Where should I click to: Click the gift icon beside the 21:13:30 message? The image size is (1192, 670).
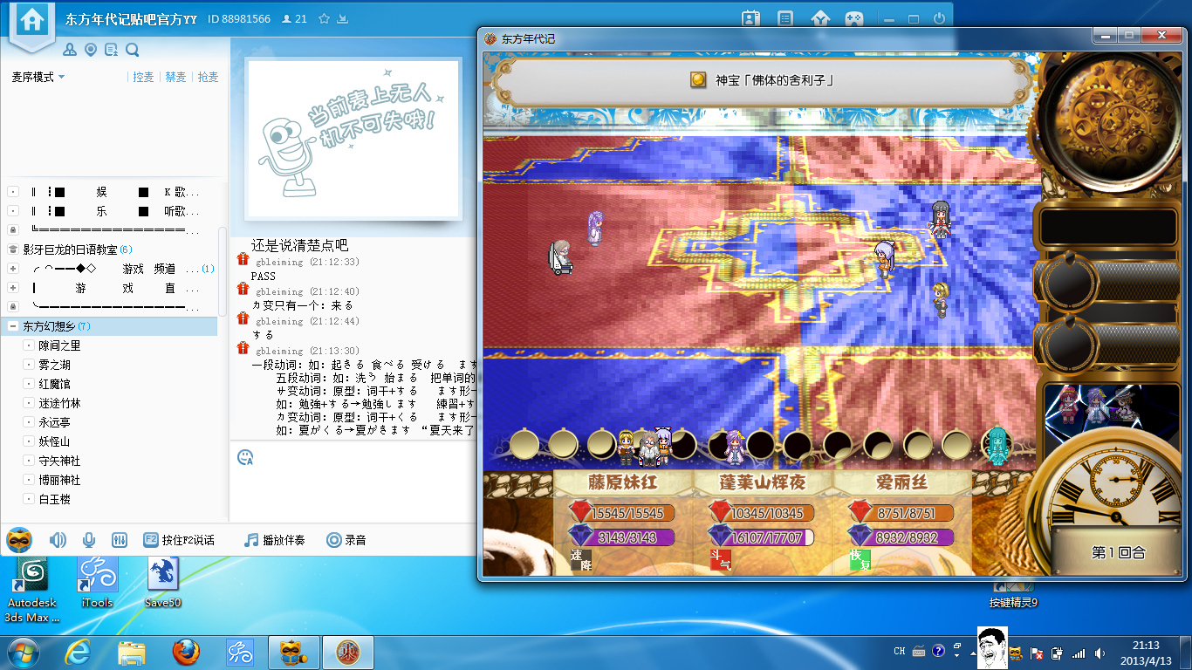click(243, 349)
